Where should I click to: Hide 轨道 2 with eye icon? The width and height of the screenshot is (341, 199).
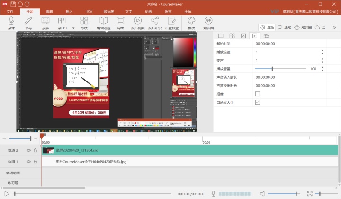tap(28, 150)
